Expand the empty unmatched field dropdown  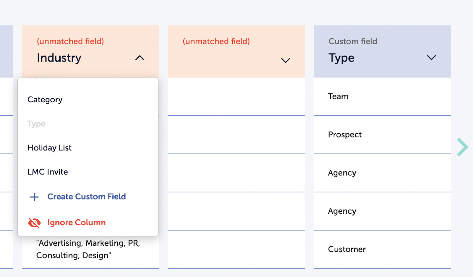click(285, 60)
